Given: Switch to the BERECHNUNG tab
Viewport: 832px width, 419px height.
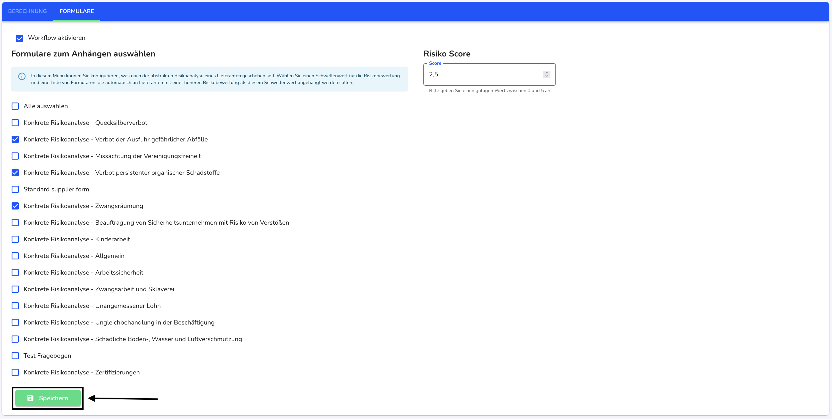Looking at the screenshot, I should [x=27, y=11].
